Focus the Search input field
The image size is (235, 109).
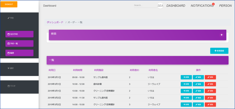(x=145, y=5)
